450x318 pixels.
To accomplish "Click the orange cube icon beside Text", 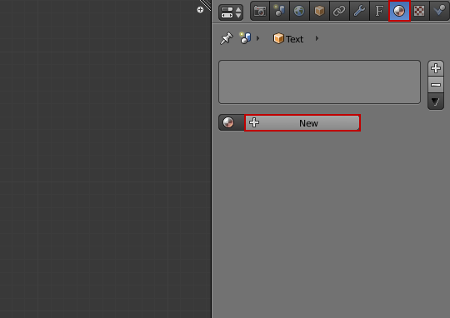I will (x=278, y=38).
